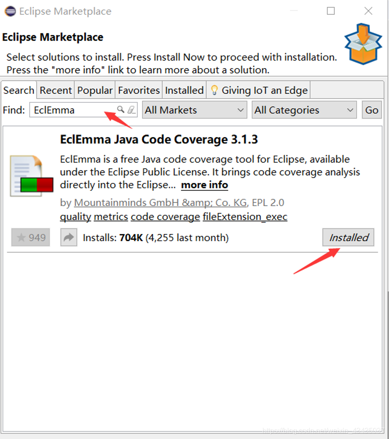Open Mountainminds GmbH & Co. KG link
The image size is (389, 439).
160,202
